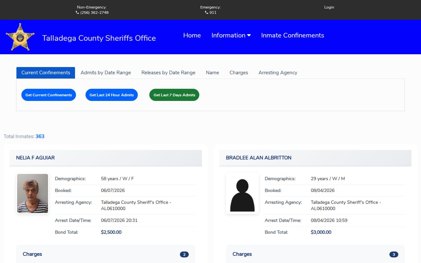Viewport: 421px width, 263px height.
Task: Click Get Last 24 Hour Admits button
Action: click(111, 95)
